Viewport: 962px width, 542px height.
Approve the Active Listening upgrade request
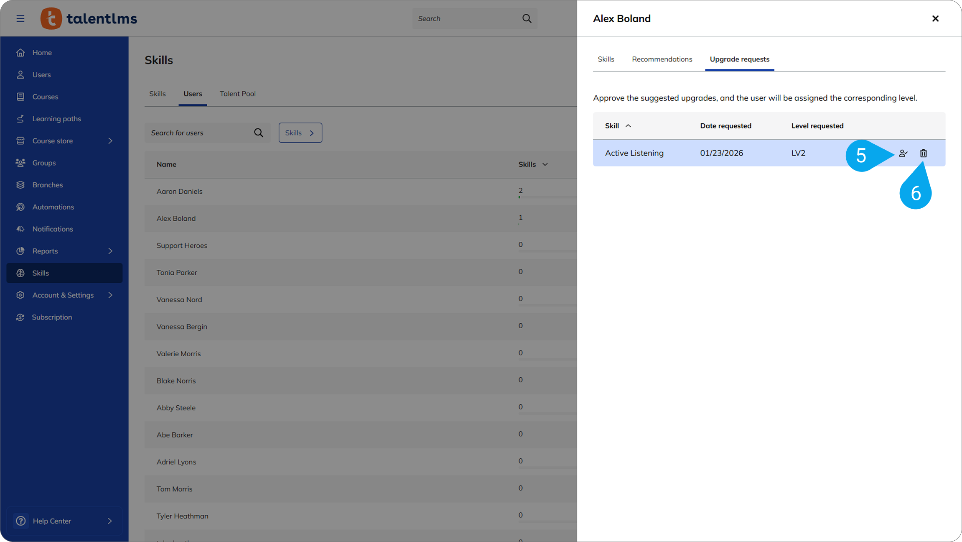tap(903, 153)
